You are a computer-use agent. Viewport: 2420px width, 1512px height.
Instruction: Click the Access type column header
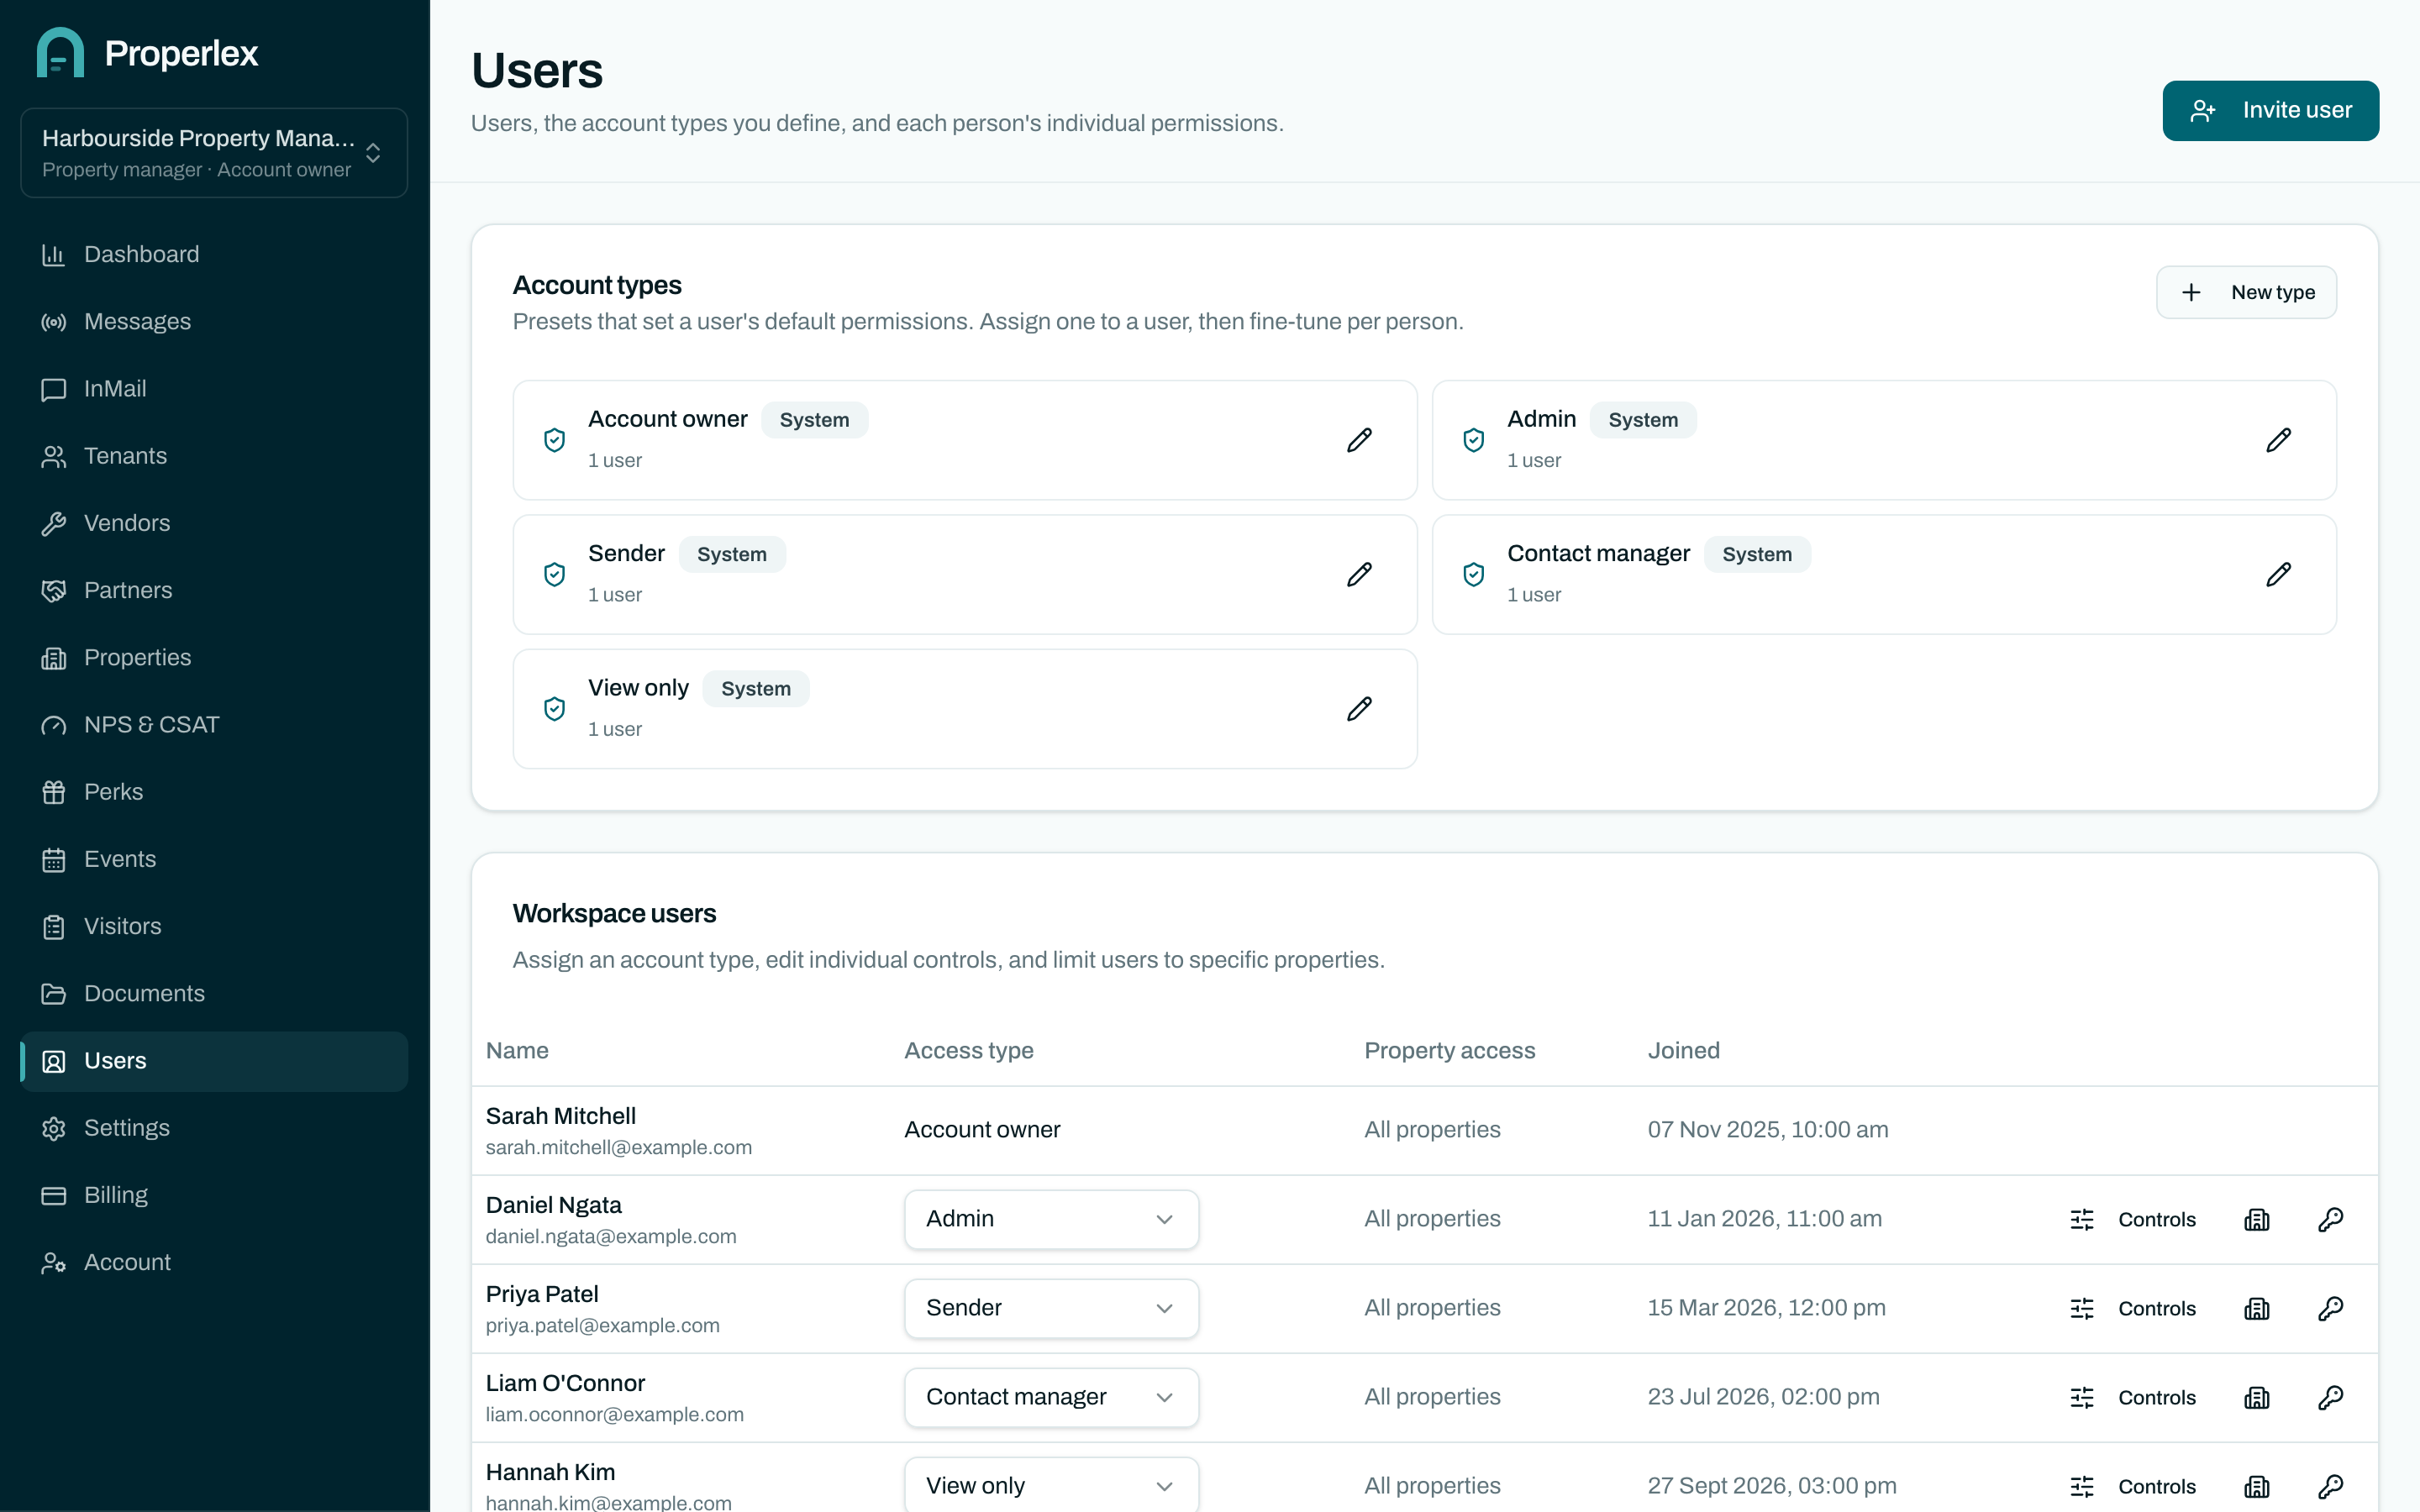(969, 1050)
